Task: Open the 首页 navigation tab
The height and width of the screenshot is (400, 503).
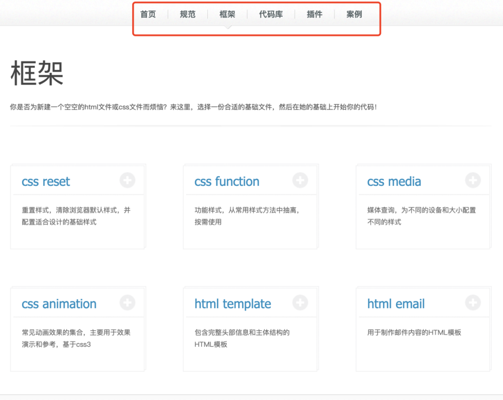Action: [148, 14]
